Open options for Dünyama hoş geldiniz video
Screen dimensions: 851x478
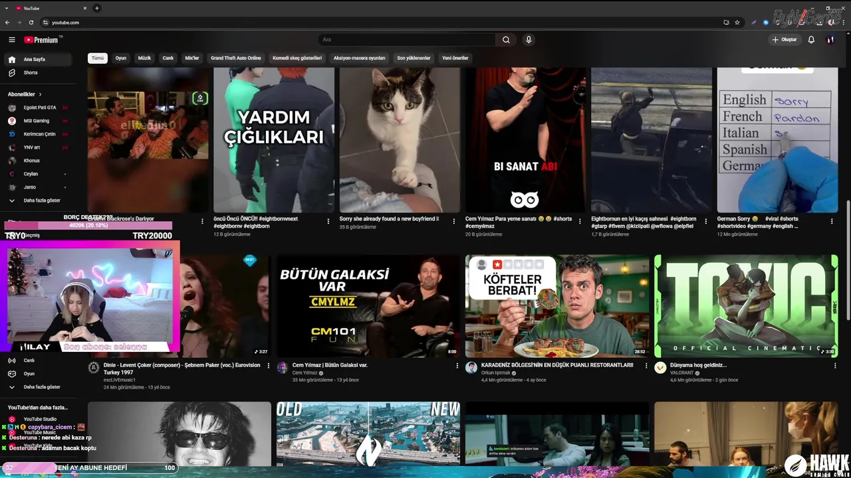[835, 366]
